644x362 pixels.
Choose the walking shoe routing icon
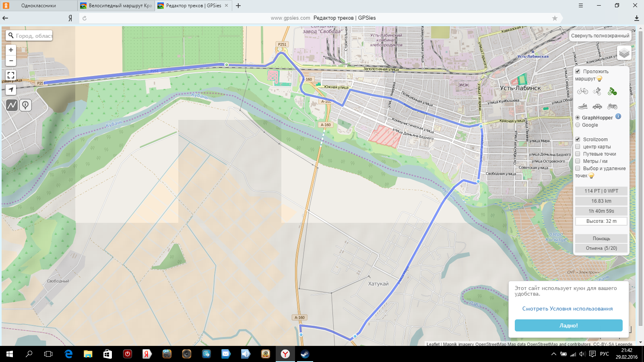pyautogui.click(x=582, y=106)
